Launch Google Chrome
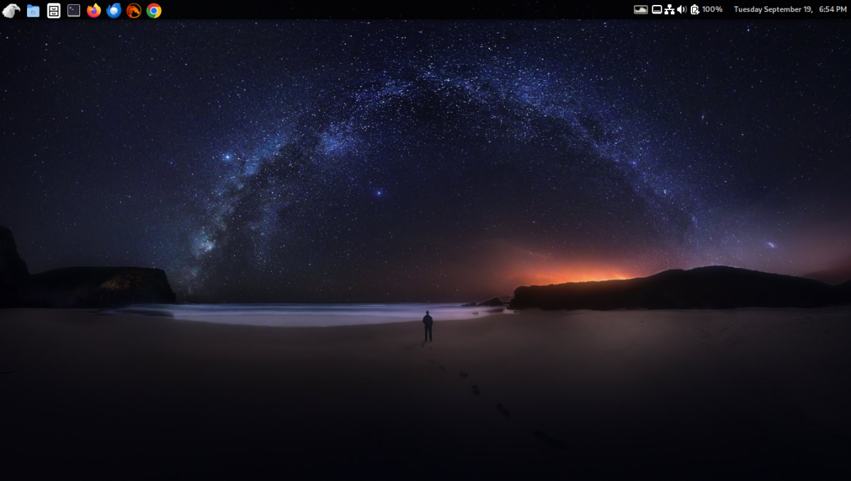 pos(154,11)
